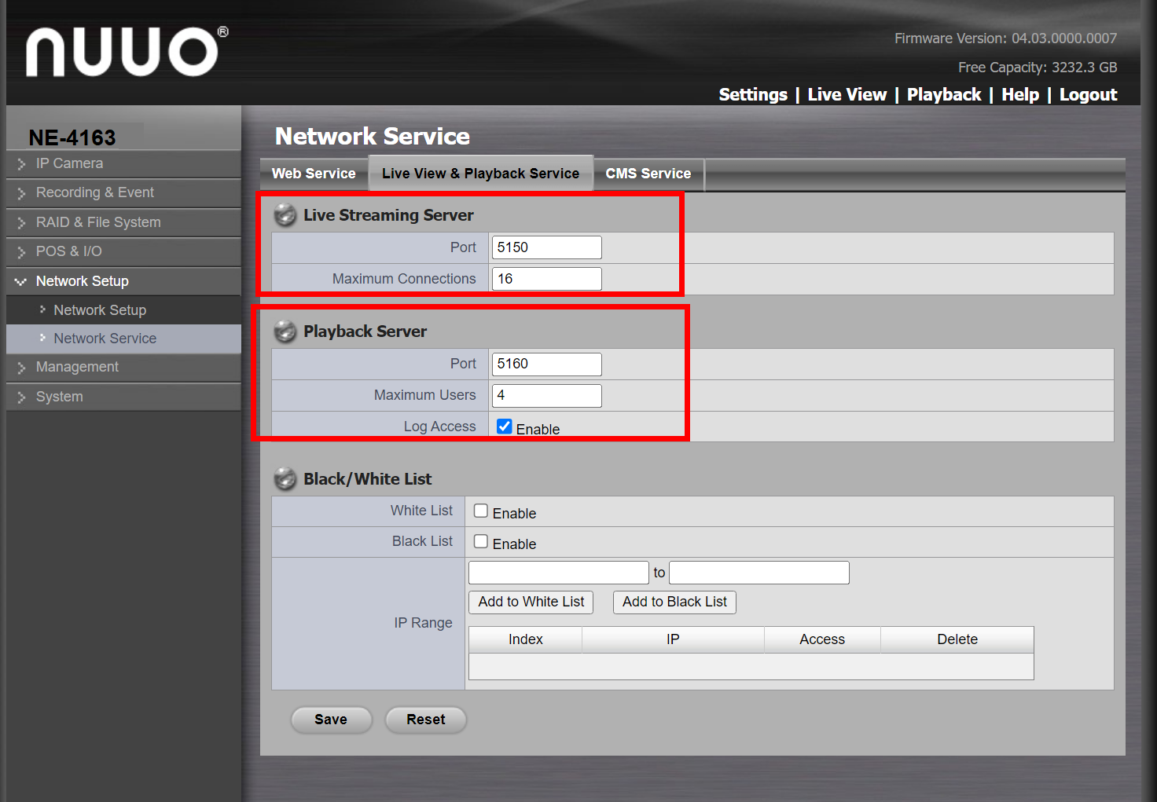This screenshot has height=802, width=1157.
Task: Open the Web Service tab
Action: [x=313, y=174]
